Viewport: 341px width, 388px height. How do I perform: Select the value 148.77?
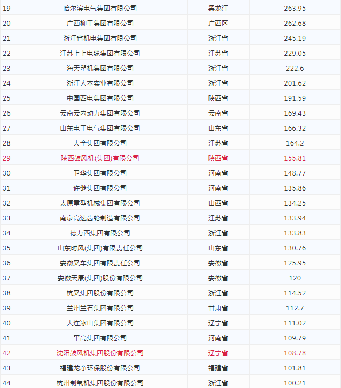point(295,173)
